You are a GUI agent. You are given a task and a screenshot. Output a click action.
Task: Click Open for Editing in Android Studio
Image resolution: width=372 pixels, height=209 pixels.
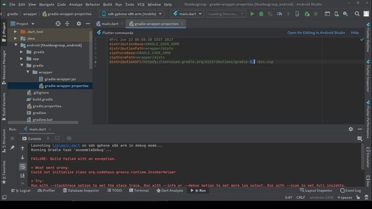point(316,33)
